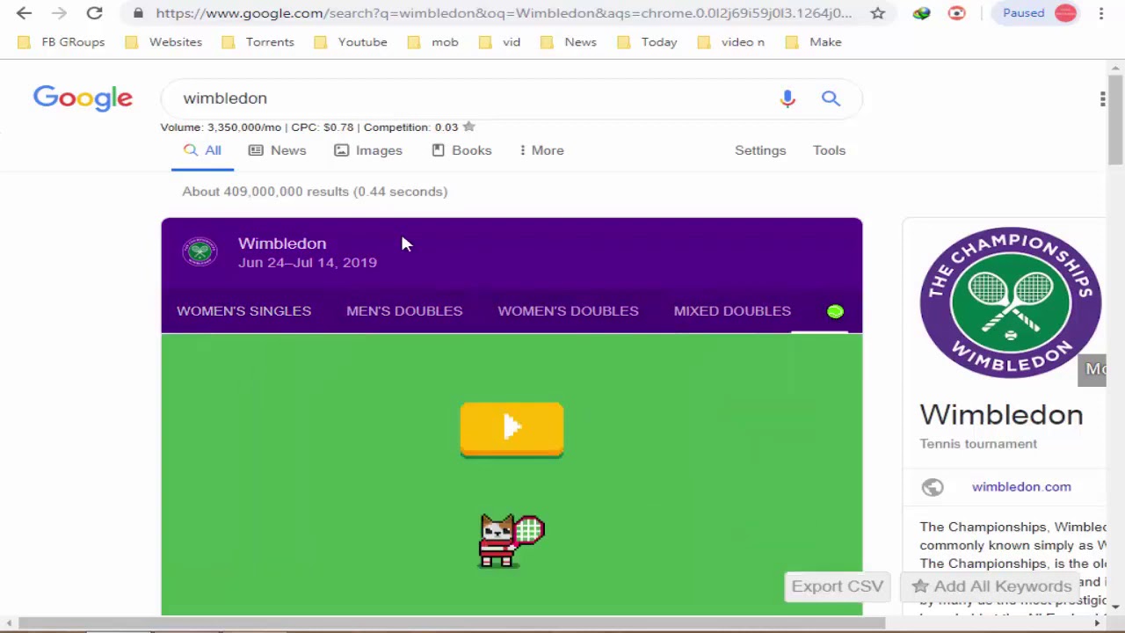The height and width of the screenshot is (633, 1125).
Task: Click the Google logo
Action: (x=83, y=98)
